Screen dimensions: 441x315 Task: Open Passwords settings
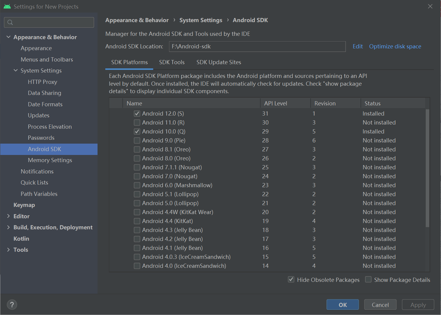pos(41,138)
